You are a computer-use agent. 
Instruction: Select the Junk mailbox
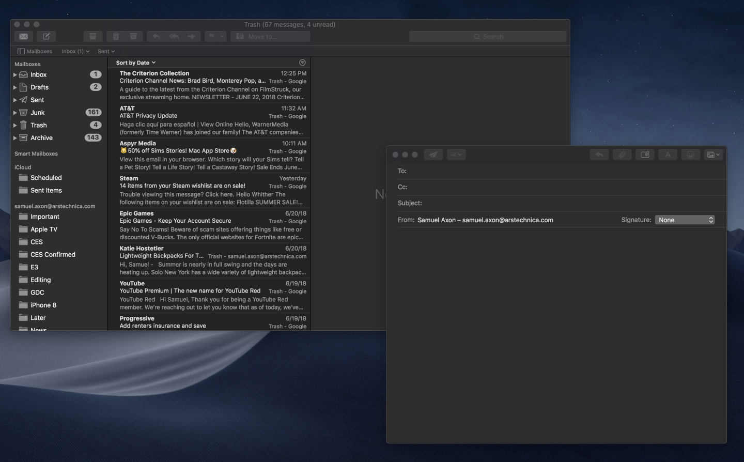pyautogui.click(x=58, y=113)
